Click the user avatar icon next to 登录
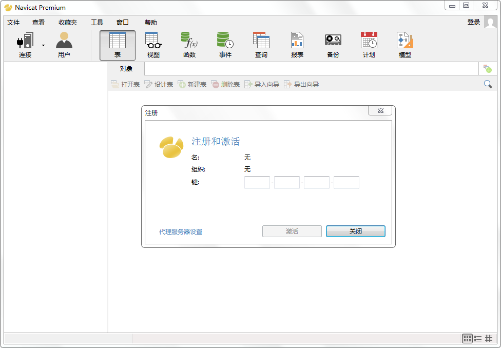The image size is (501, 348). [490, 22]
